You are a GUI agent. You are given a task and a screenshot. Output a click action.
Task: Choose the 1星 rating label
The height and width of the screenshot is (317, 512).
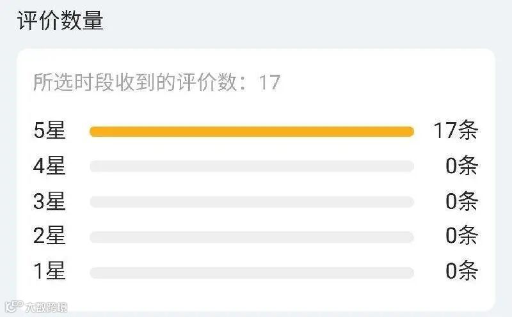(50, 271)
